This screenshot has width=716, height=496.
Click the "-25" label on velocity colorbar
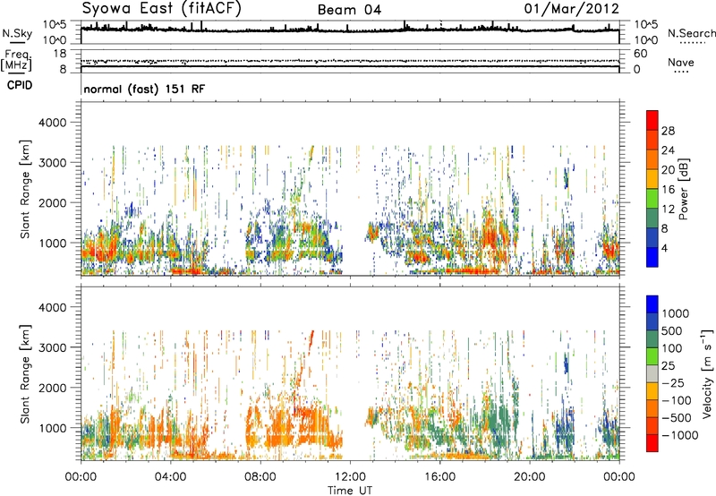673,383
